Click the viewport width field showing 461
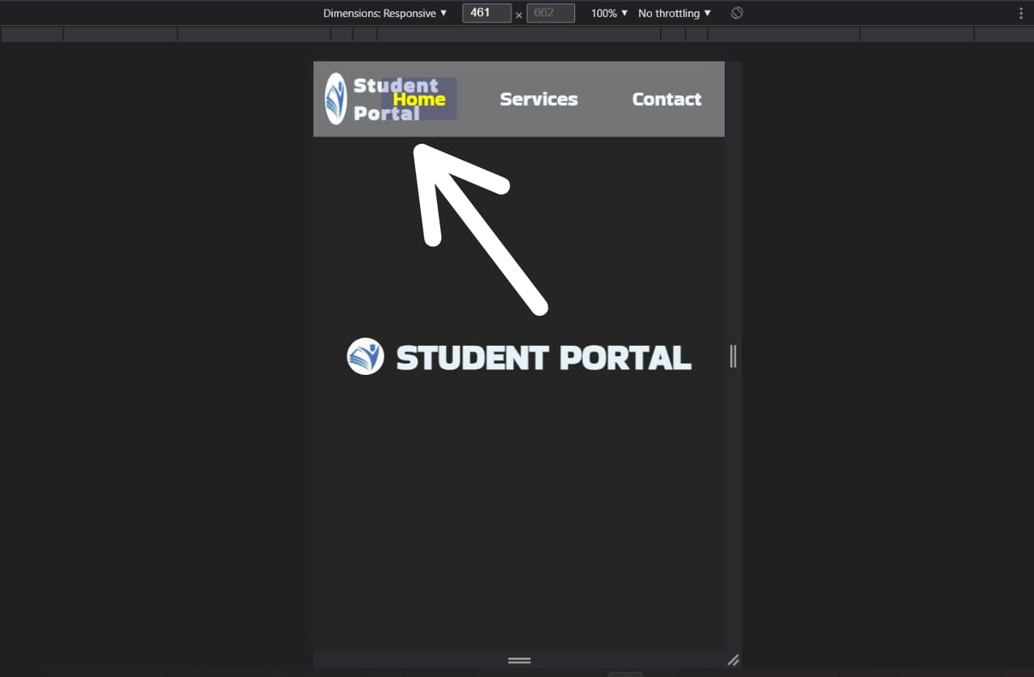1034x677 pixels. click(x=486, y=13)
